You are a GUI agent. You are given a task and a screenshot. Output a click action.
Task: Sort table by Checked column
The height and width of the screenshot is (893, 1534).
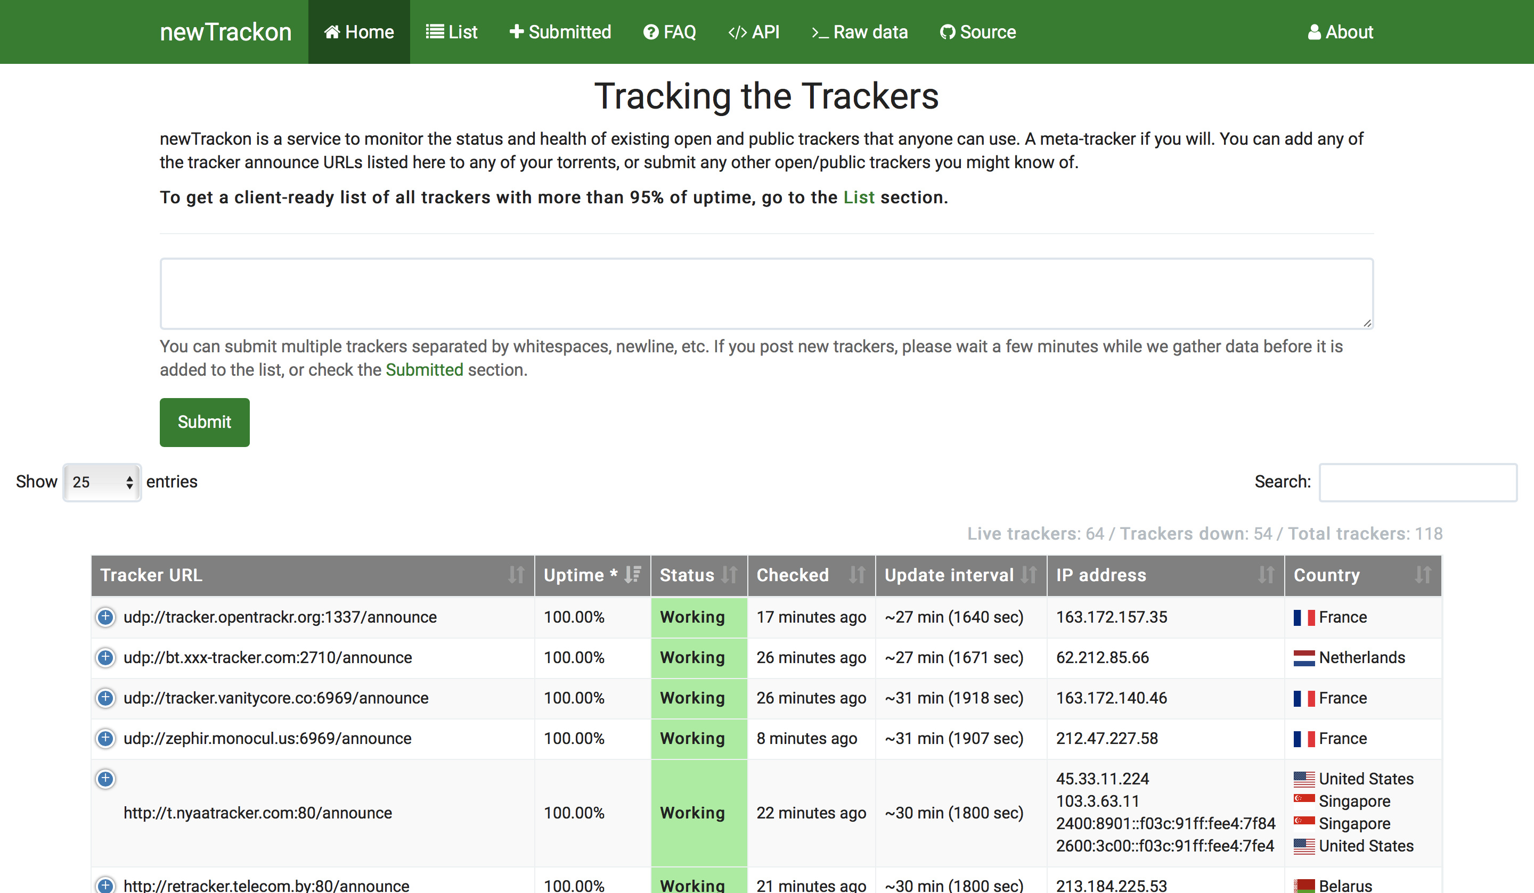pyautogui.click(x=811, y=575)
